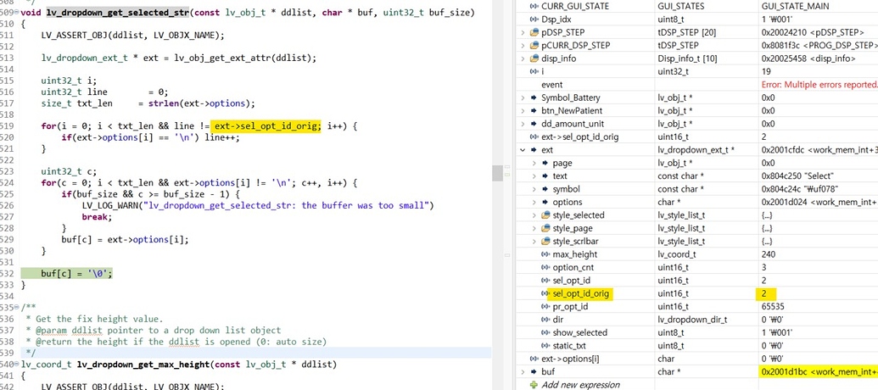Viewport: 878px width, 390px height.
Task: Expand the btn_NewPatient expression node
Action: coord(523,111)
